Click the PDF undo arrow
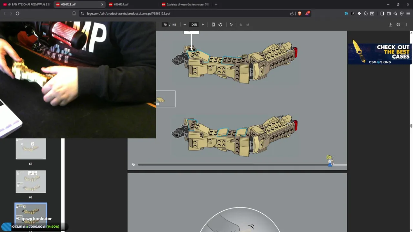 [241, 24]
